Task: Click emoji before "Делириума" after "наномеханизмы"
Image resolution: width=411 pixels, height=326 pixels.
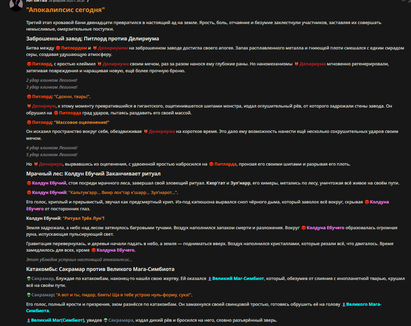Action: [x=297, y=64]
